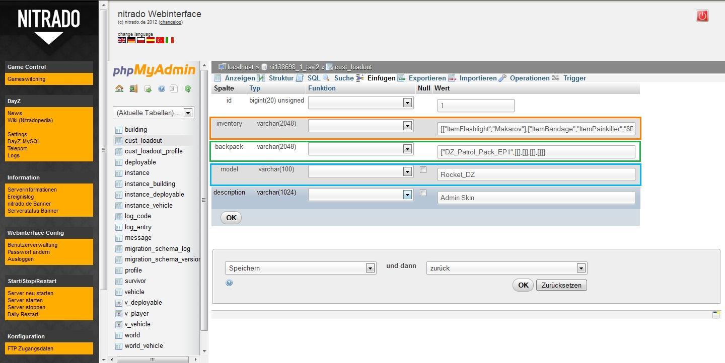The height and width of the screenshot is (363, 725).
Task: Click the phpMyAdmin logo
Action: [x=154, y=70]
